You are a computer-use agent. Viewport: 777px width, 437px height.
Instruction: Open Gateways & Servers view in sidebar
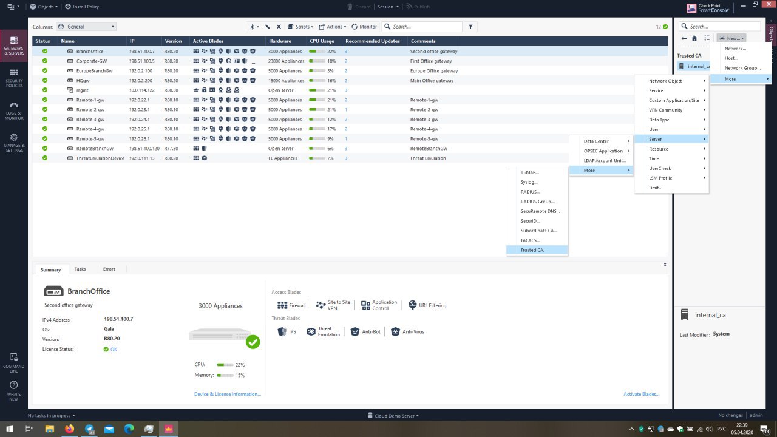[x=14, y=45]
